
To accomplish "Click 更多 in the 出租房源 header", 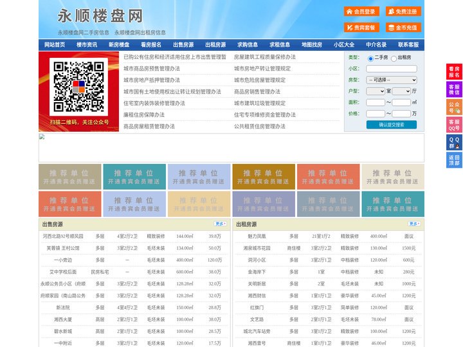I will (414, 224).
